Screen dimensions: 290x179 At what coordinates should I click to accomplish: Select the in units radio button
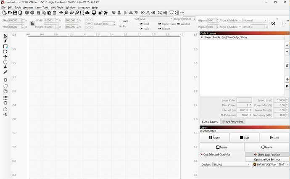[x=121, y=26]
